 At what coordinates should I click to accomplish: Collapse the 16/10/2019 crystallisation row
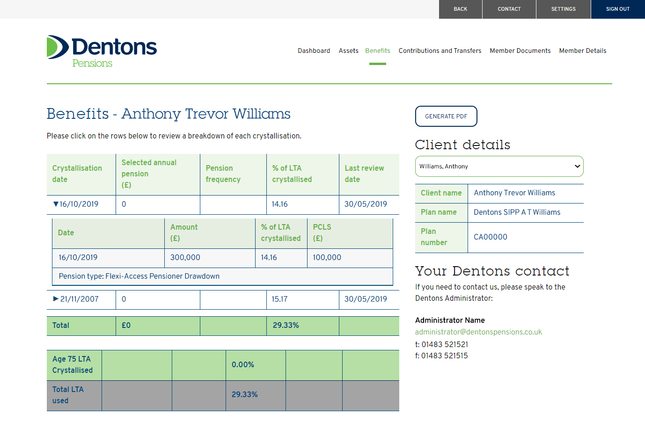[x=56, y=204]
